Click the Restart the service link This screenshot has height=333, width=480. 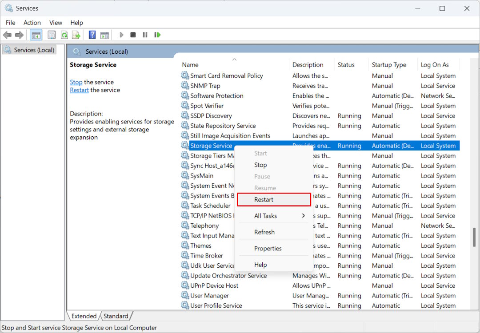click(79, 90)
